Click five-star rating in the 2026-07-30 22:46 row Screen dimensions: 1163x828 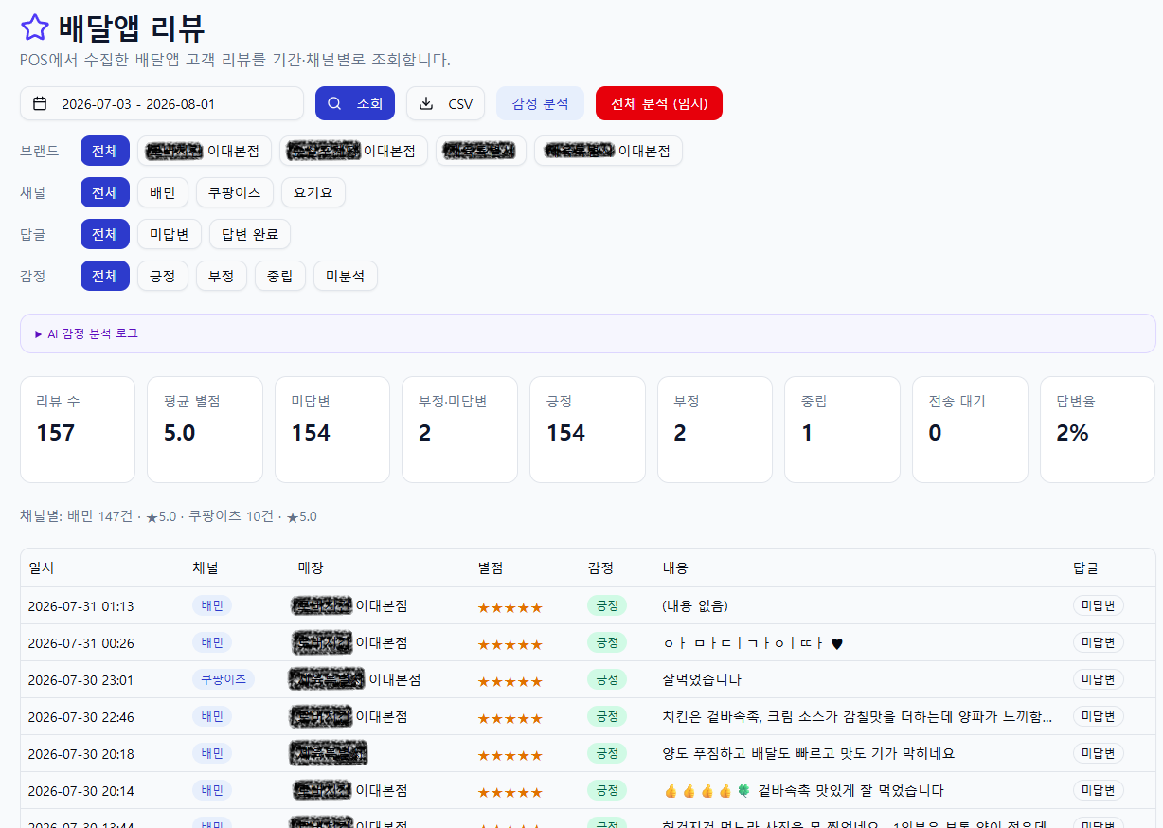(510, 718)
